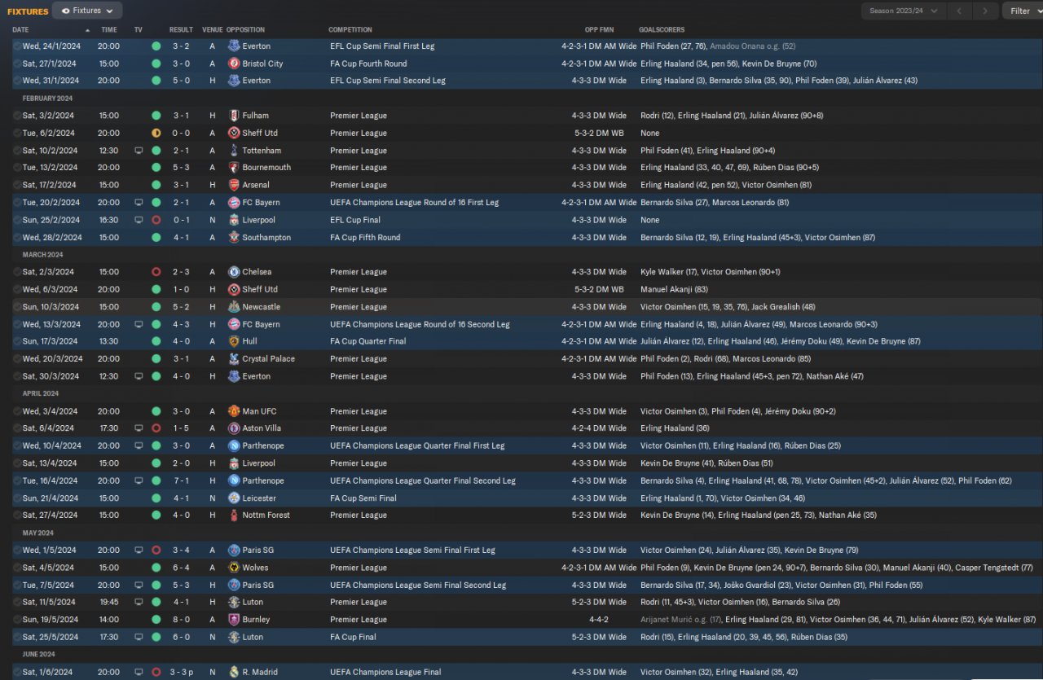Click the Chelsea club badge
The width and height of the screenshot is (1043, 680).
(234, 272)
